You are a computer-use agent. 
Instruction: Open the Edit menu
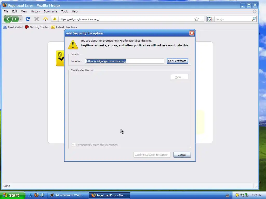click(x=15, y=11)
